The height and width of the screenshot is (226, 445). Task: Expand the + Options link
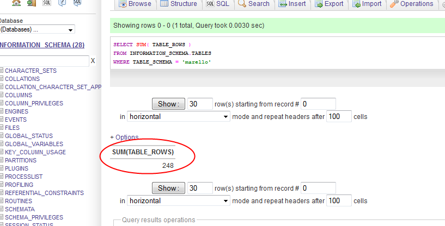coord(124,137)
